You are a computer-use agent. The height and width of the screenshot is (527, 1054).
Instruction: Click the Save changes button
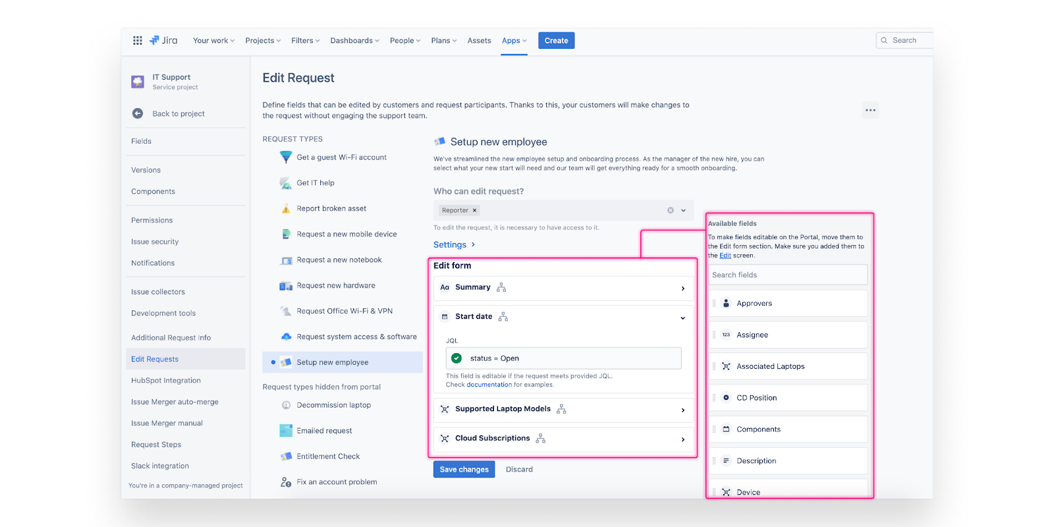464,469
